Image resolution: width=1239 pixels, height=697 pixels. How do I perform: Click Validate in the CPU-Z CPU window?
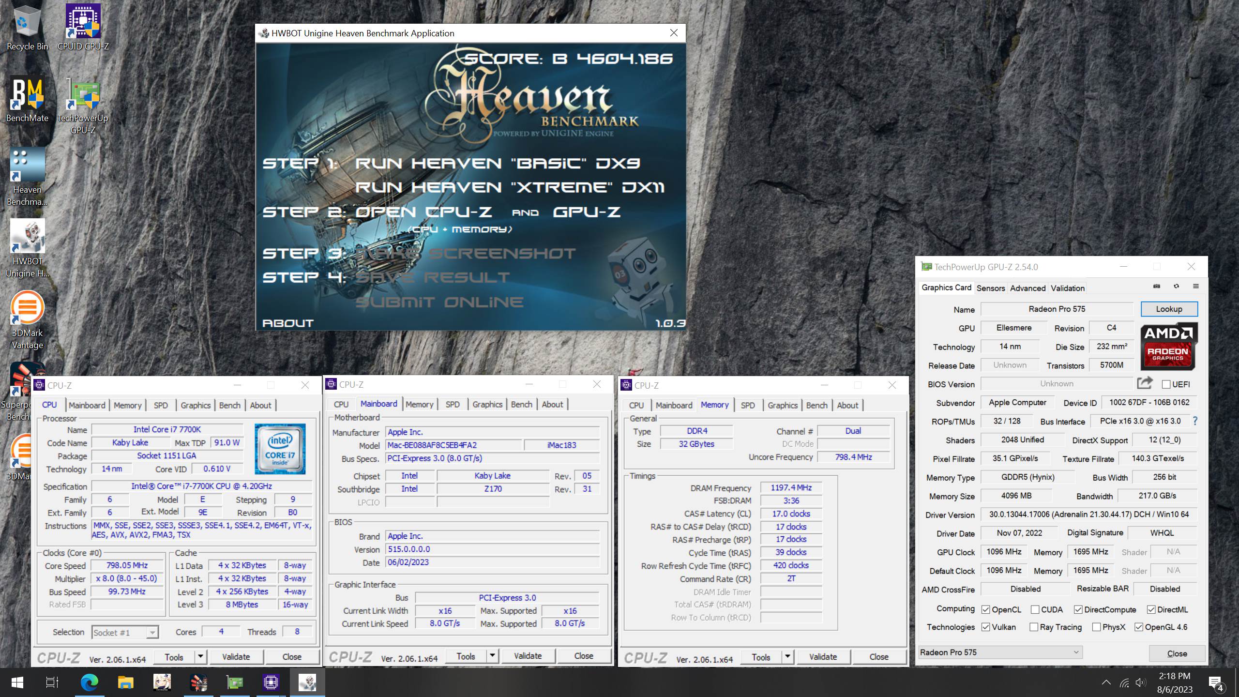[x=236, y=657]
